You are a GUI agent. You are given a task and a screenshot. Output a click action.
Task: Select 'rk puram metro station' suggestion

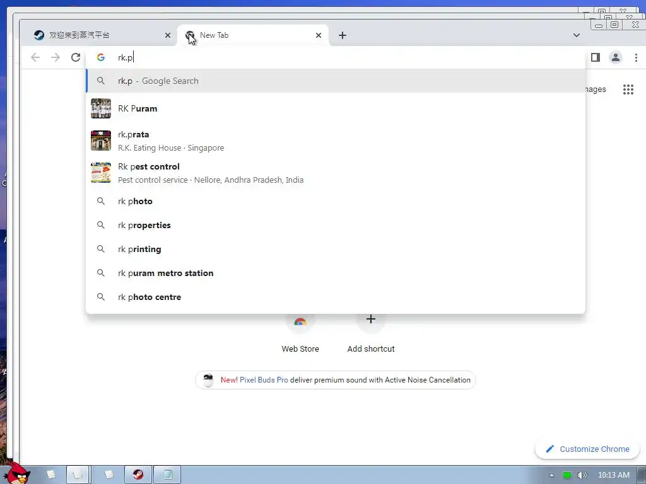click(336, 273)
